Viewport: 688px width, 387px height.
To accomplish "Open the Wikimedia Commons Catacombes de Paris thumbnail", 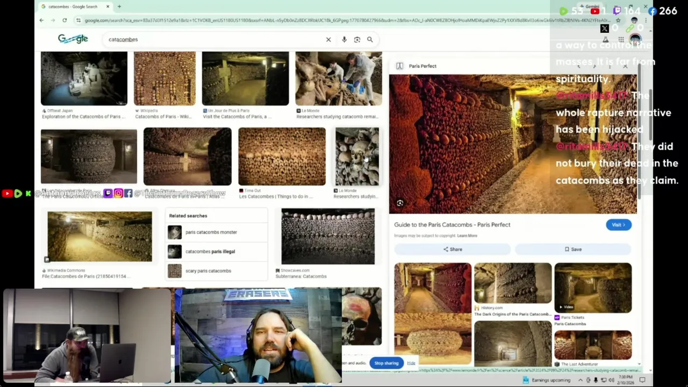I will pyautogui.click(x=99, y=236).
